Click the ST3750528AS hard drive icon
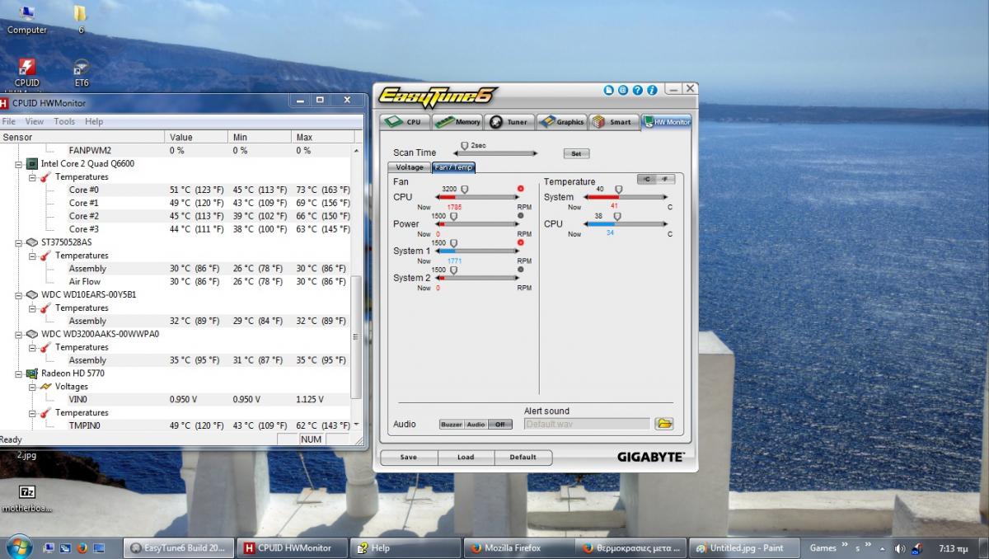This screenshot has height=559, width=989. tap(32, 242)
